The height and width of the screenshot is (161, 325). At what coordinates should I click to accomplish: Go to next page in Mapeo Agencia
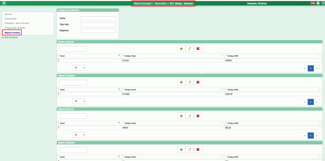(x=316, y=68)
